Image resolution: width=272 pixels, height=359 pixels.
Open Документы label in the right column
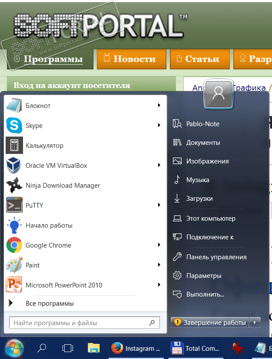(x=203, y=143)
